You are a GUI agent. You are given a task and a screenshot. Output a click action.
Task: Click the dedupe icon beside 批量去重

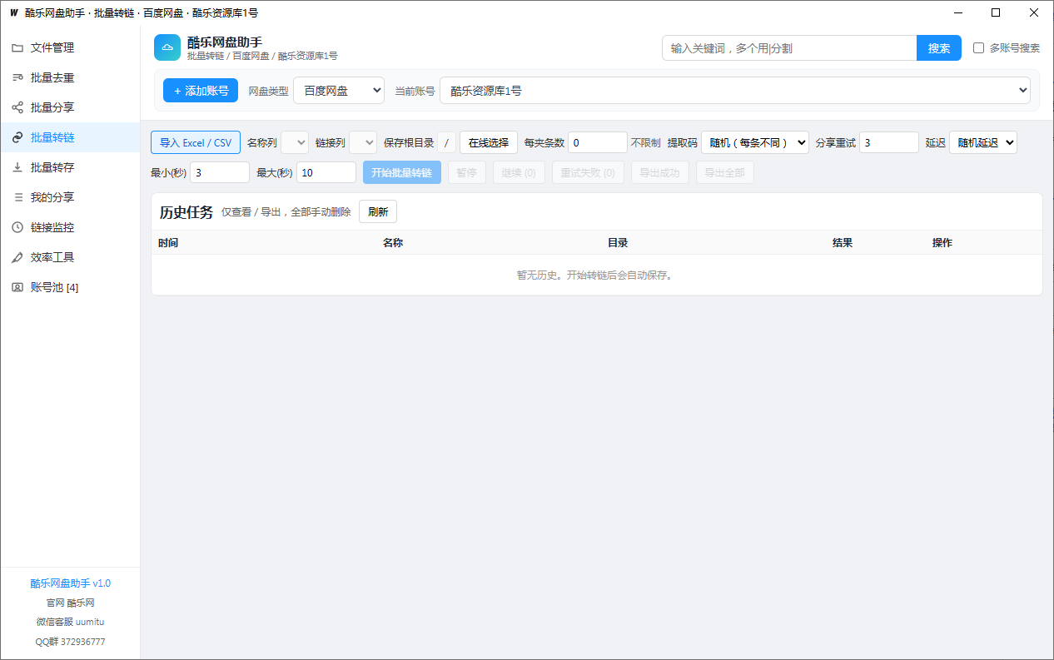(17, 77)
